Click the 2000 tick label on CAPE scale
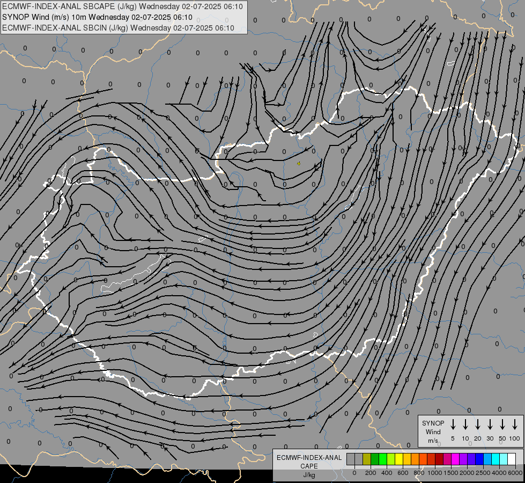Viewport: 525px width, 483px height. 467,473
